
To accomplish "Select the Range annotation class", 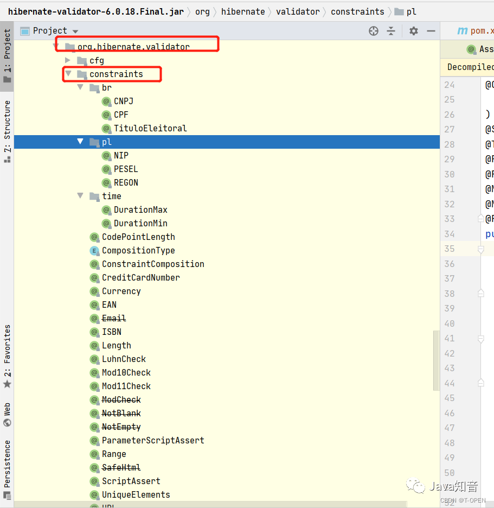I will click(x=114, y=454).
